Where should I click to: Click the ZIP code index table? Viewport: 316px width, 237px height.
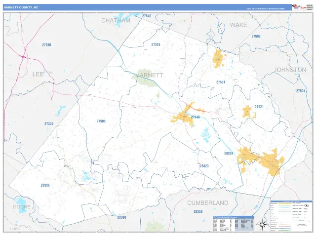(234, 224)
